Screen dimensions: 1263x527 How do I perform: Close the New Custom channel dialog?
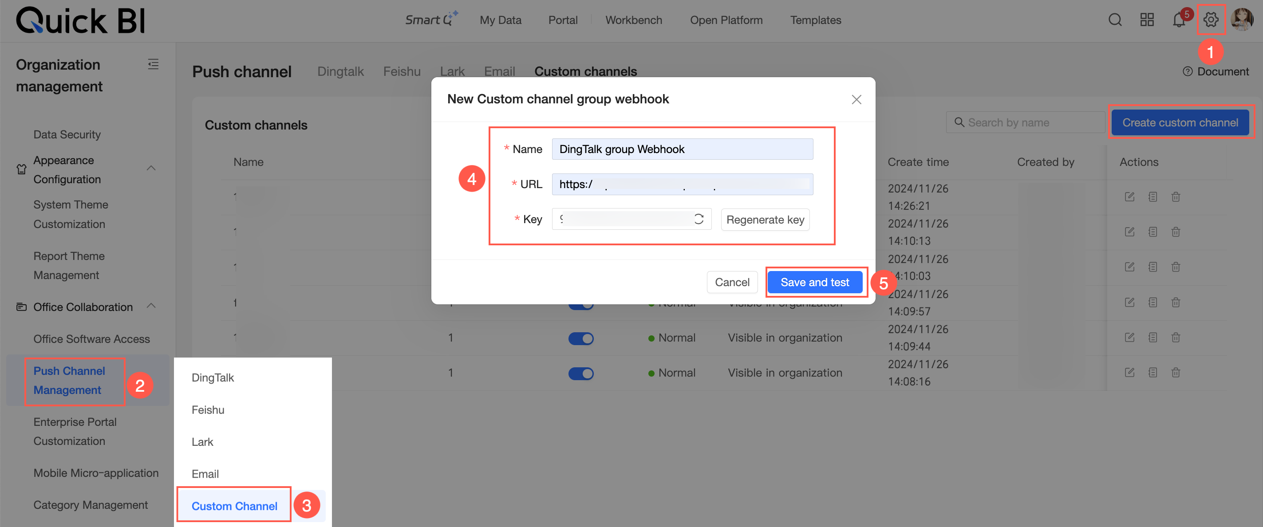pos(856,100)
